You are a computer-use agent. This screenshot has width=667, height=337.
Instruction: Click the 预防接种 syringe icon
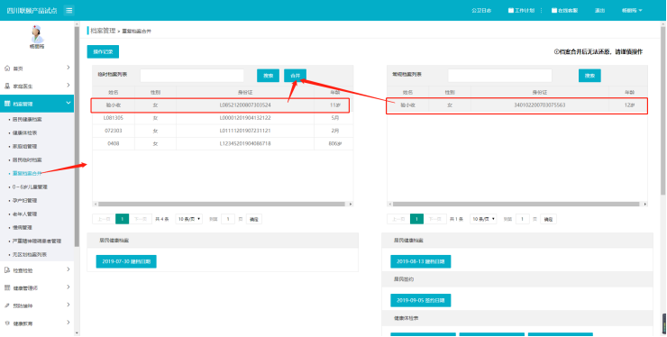click(x=7, y=305)
